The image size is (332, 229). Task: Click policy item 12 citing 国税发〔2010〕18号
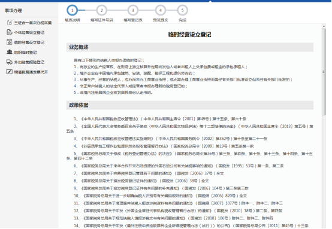click(178, 211)
